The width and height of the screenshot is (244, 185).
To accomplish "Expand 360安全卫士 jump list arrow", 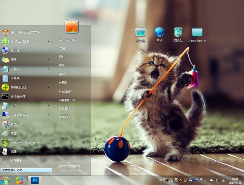I will [48, 87].
